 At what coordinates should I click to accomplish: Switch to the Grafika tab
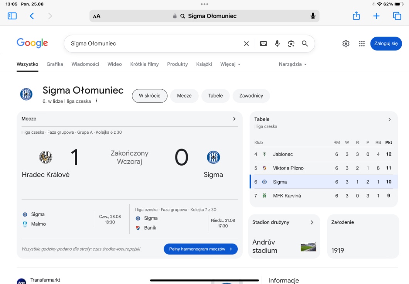(55, 64)
